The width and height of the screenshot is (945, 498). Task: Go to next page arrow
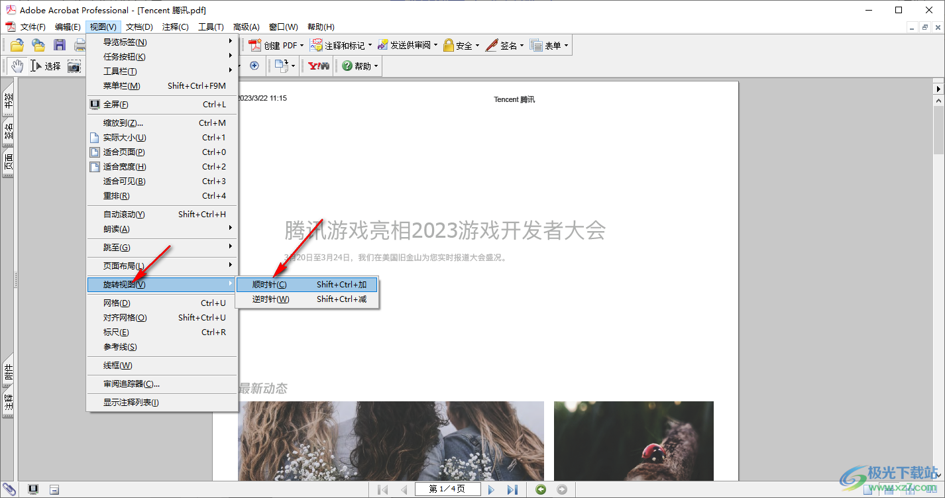click(491, 489)
